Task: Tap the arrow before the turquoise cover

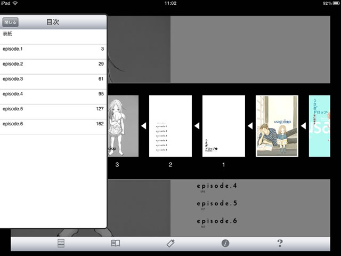Action: (x=303, y=126)
